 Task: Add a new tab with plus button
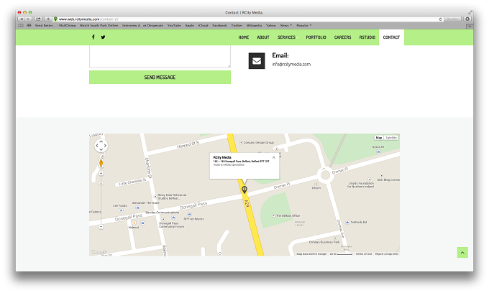tap(470, 26)
